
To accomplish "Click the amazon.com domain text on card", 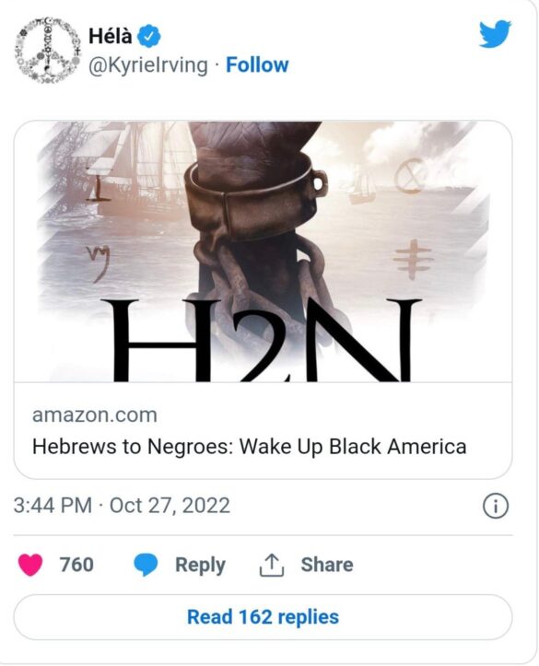I will point(95,415).
